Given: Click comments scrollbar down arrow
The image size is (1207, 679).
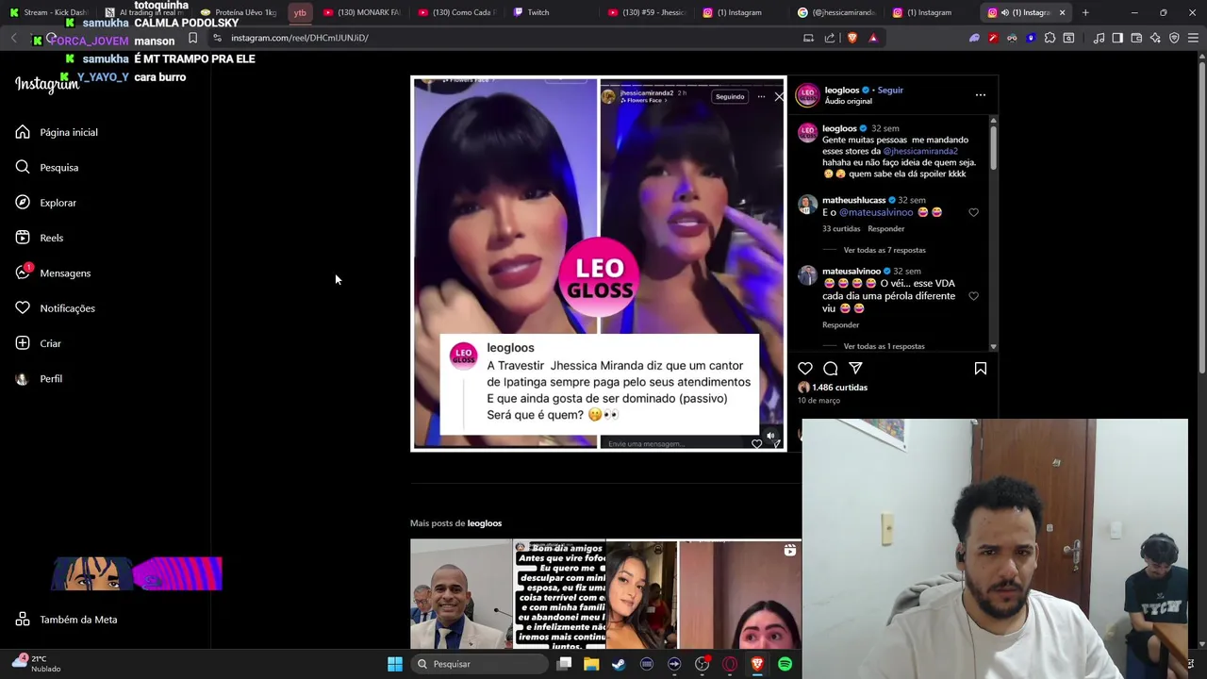Looking at the screenshot, I should click(x=993, y=347).
